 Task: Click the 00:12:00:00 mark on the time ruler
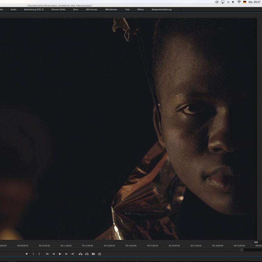click(x=87, y=245)
